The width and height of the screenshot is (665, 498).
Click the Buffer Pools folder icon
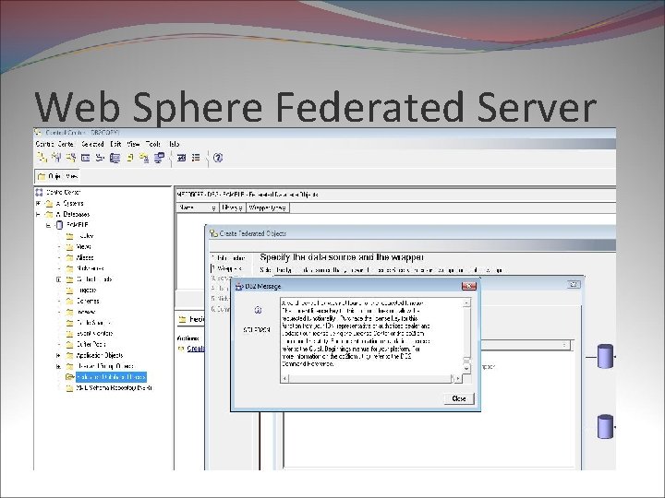[x=69, y=345]
